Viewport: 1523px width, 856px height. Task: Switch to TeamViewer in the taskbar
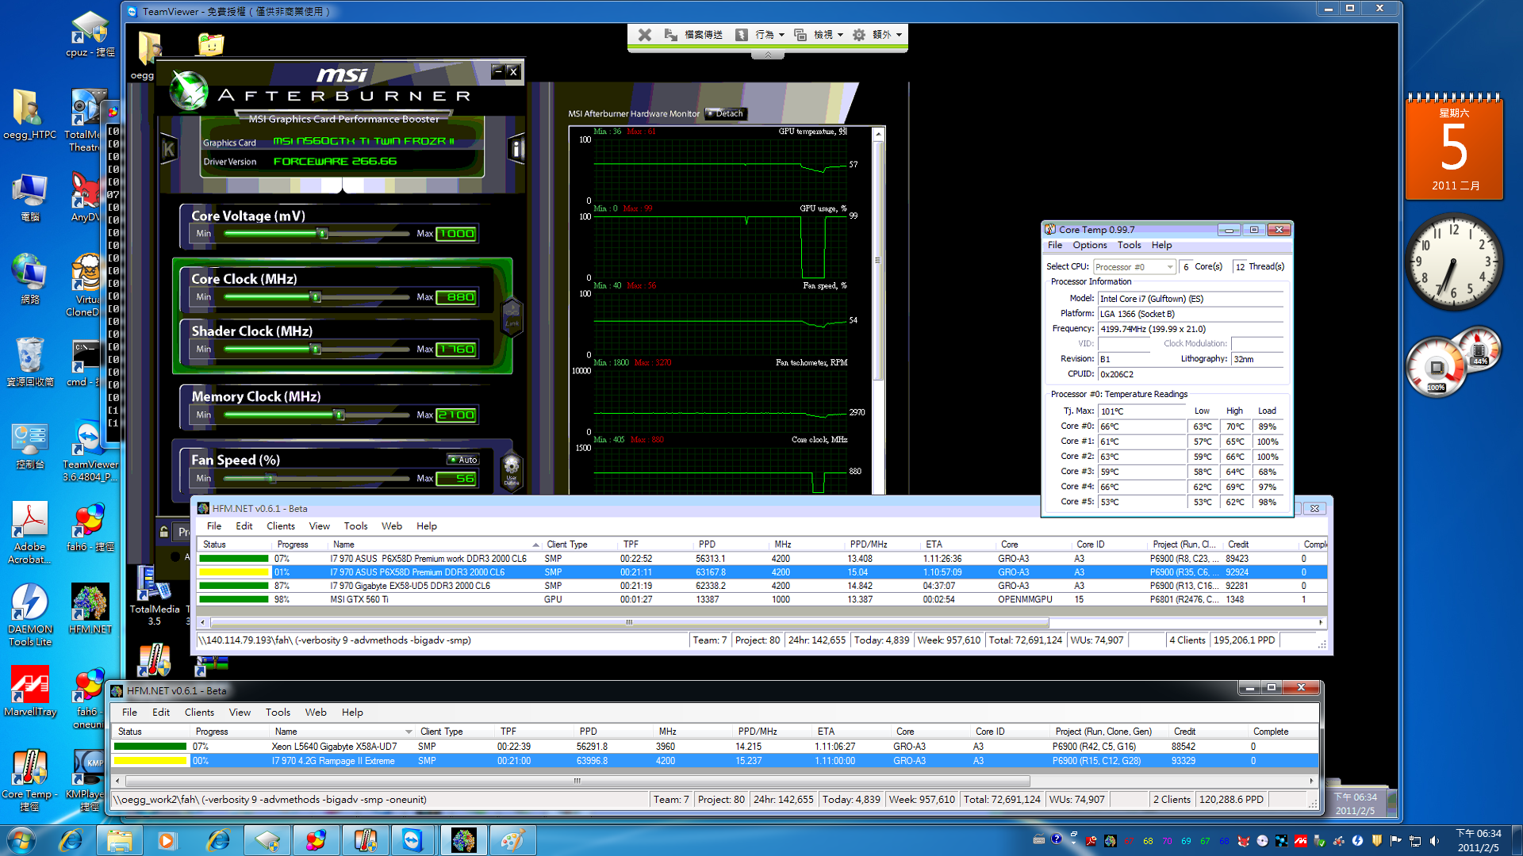tap(412, 839)
